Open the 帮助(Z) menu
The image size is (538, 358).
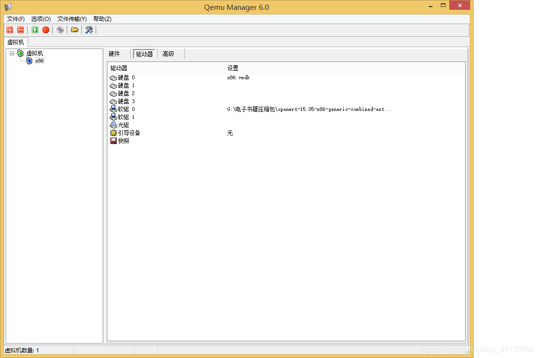pos(102,19)
